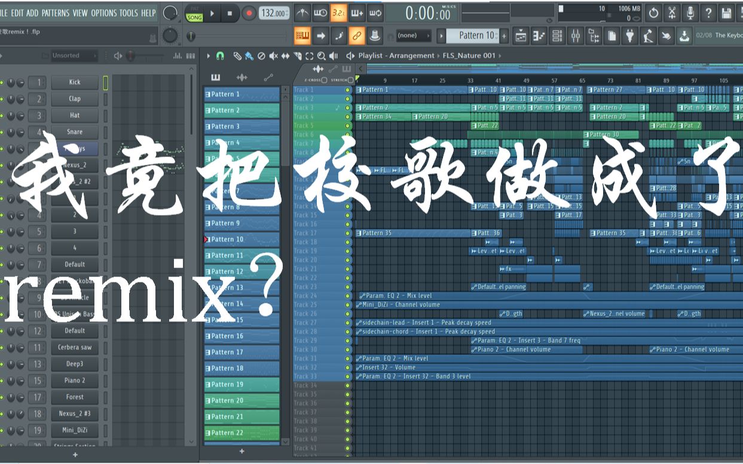Click arrow left of Pattern 10 selector

442,36
